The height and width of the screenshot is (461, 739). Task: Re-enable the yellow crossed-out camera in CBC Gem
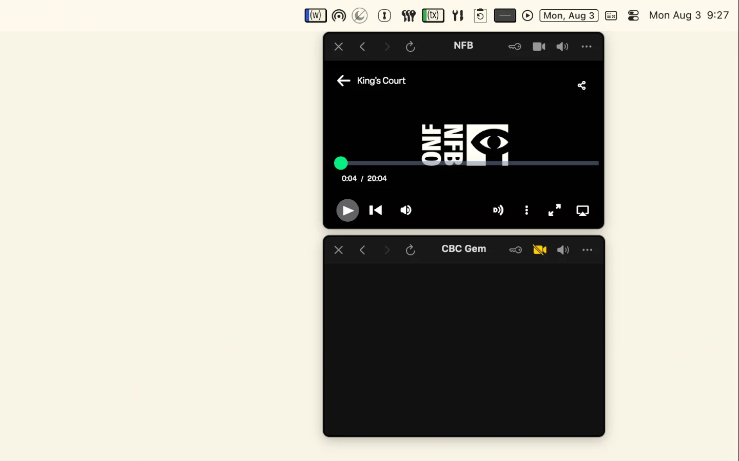click(x=539, y=250)
